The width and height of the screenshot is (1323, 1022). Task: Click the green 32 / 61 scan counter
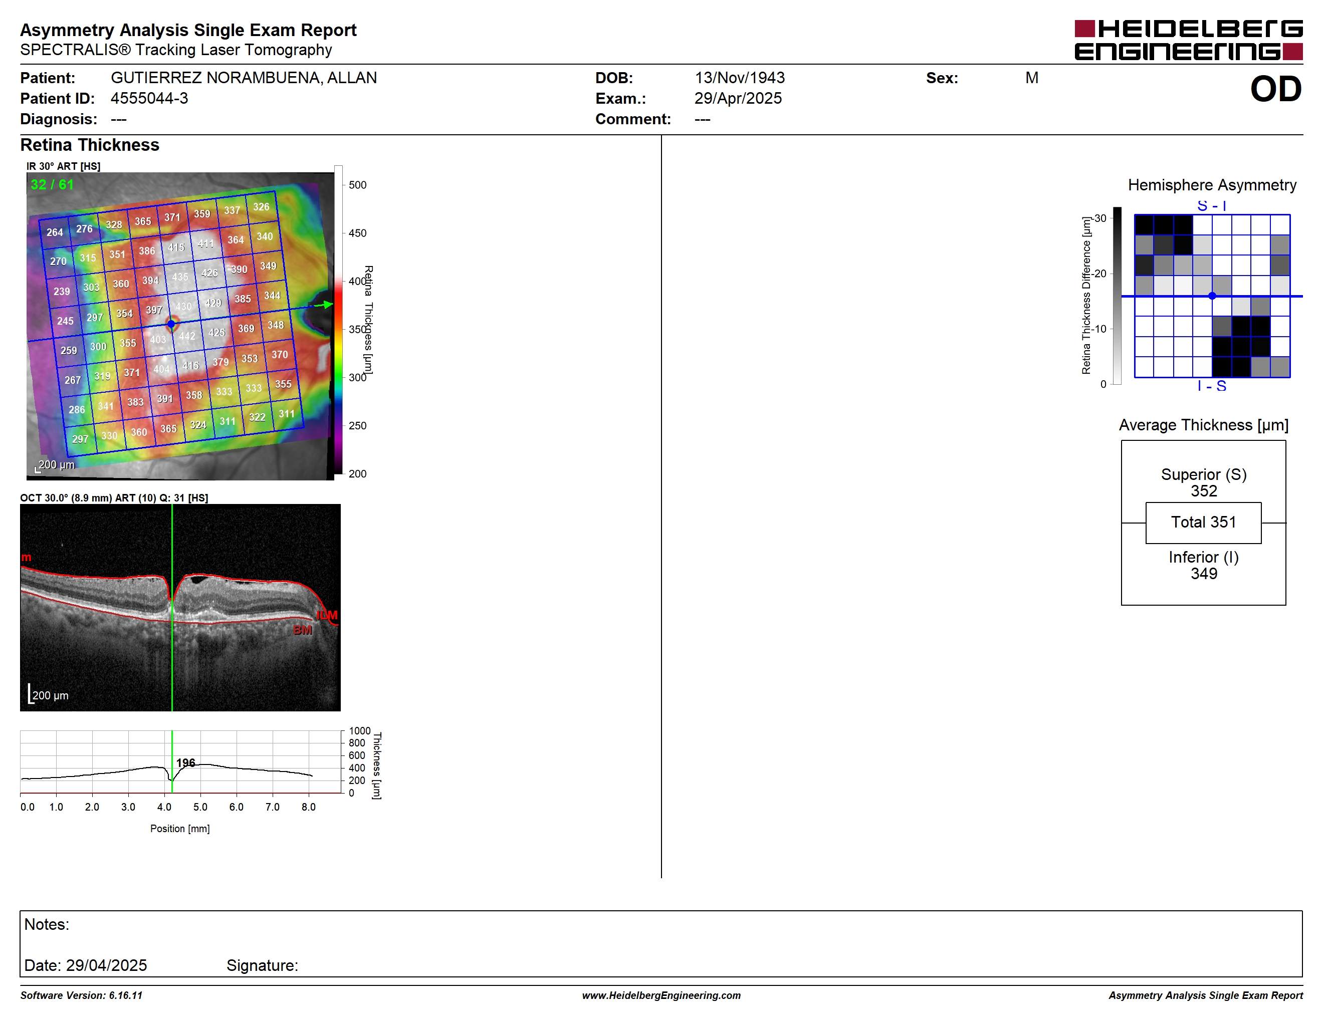52,184
